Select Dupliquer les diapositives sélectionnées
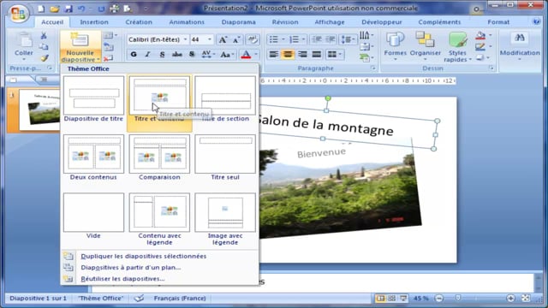Screen dimensions: 548x308 (x=160, y=256)
